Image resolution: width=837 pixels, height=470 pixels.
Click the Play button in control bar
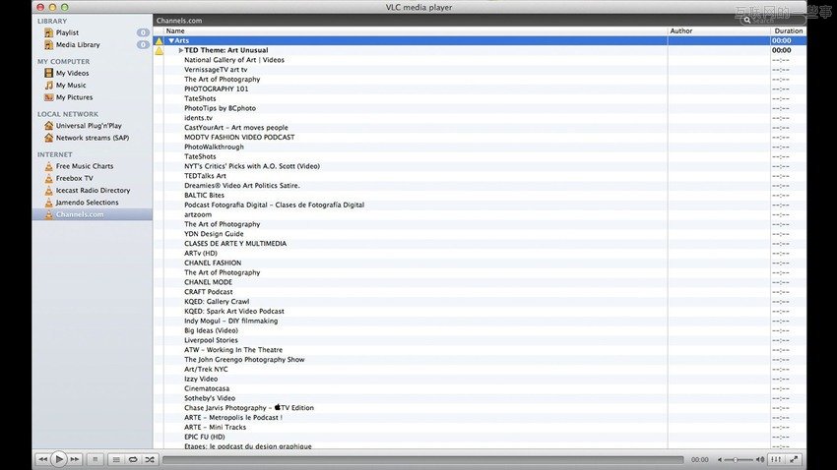pos(58,459)
